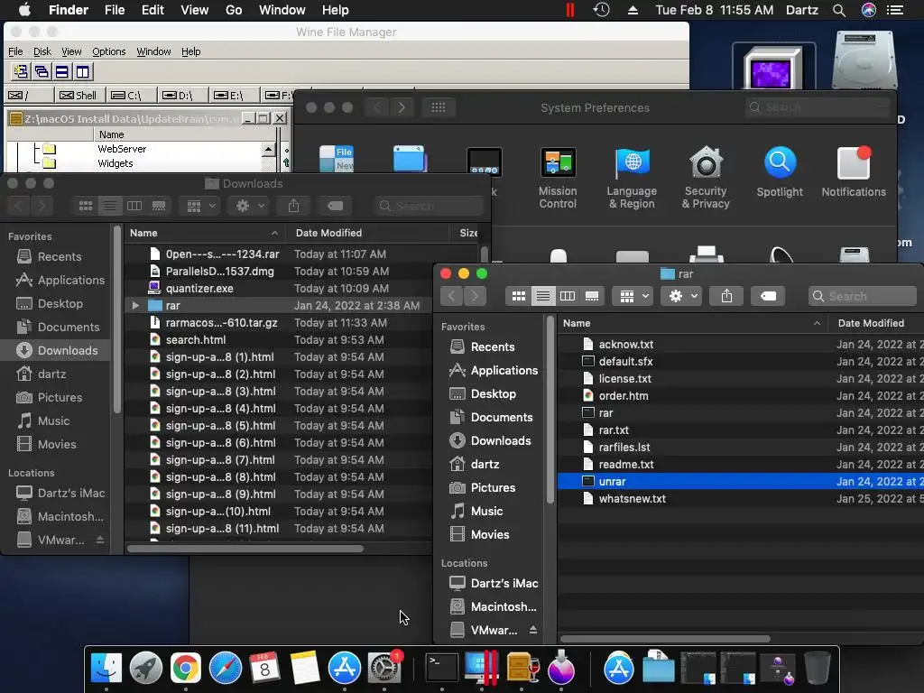Image resolution: width=924 pixels, height=693 pixels.
Task: Go back in rar Finder window
Action: coord(451,296)
